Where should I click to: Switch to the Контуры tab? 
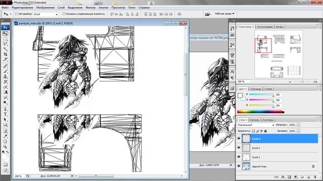click(268, 120)
